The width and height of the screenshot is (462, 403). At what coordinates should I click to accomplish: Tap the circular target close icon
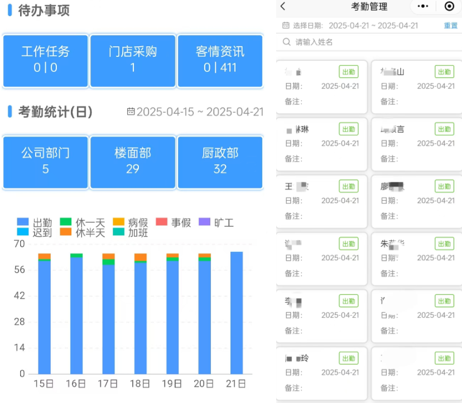click(449, 6)
